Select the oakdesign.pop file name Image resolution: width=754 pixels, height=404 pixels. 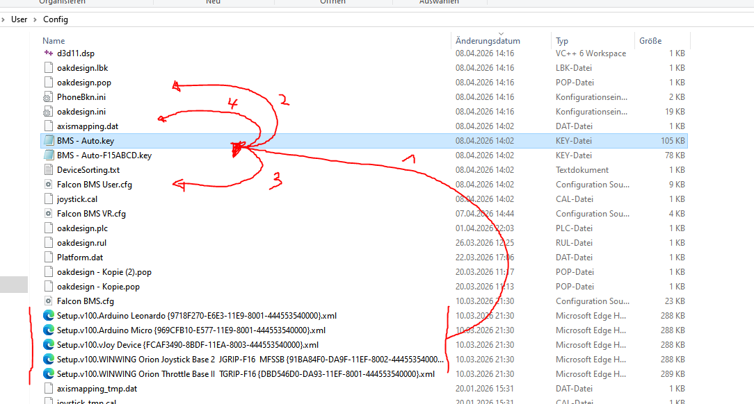pyautogui.click(x=83, y=83)
